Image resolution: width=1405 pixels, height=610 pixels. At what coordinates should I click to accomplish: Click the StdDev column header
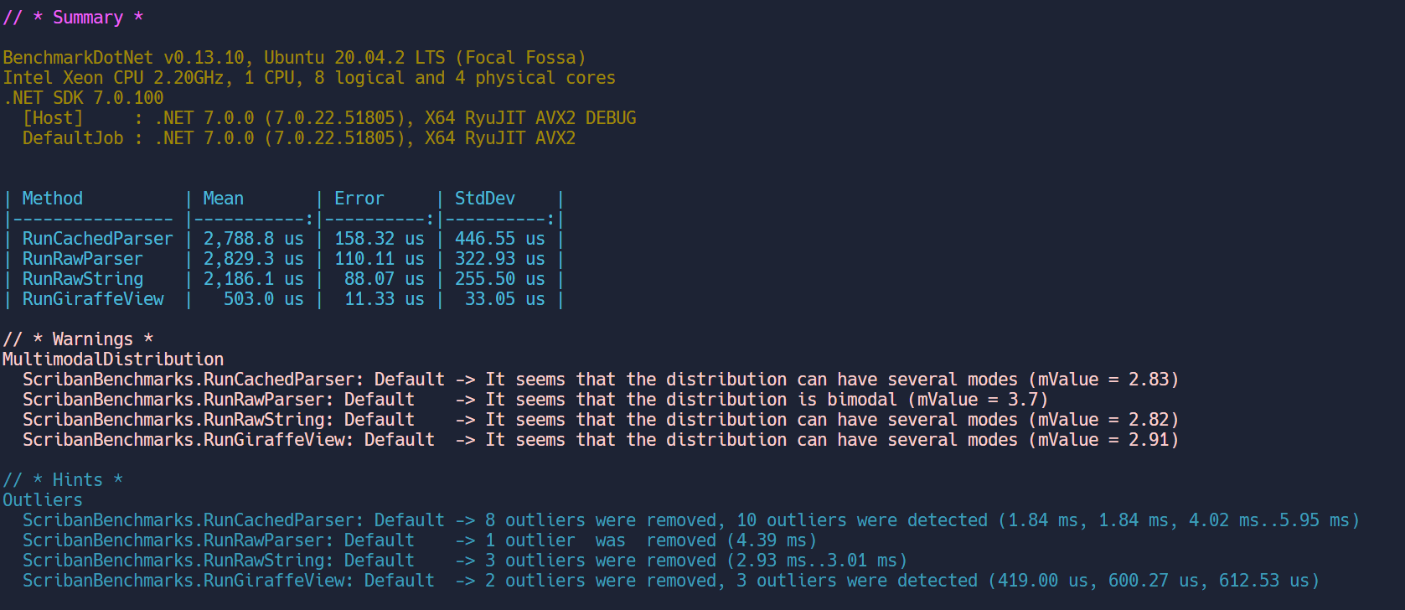coord(484,199)
